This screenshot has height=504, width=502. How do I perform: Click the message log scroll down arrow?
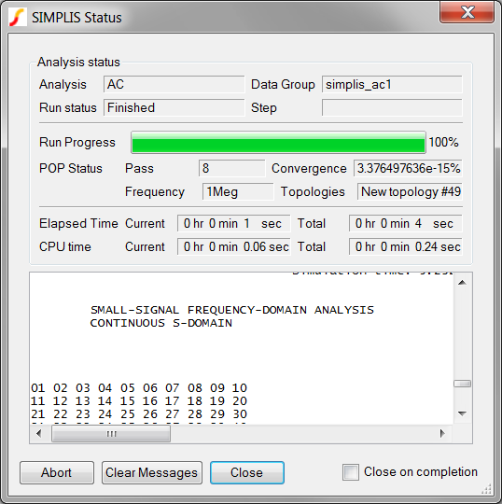[462, 413]
